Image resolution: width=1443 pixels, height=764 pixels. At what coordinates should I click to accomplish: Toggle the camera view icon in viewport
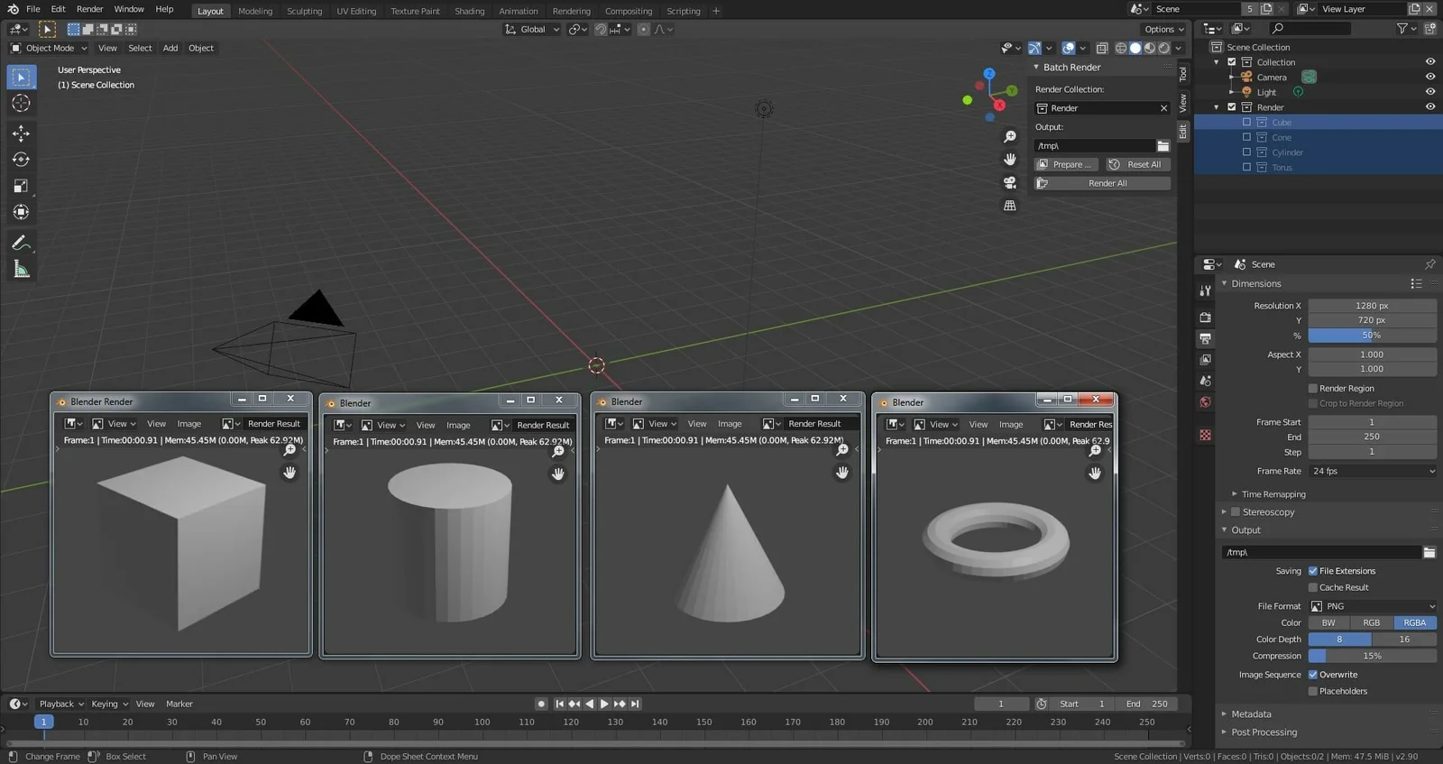click(1010, 182)
